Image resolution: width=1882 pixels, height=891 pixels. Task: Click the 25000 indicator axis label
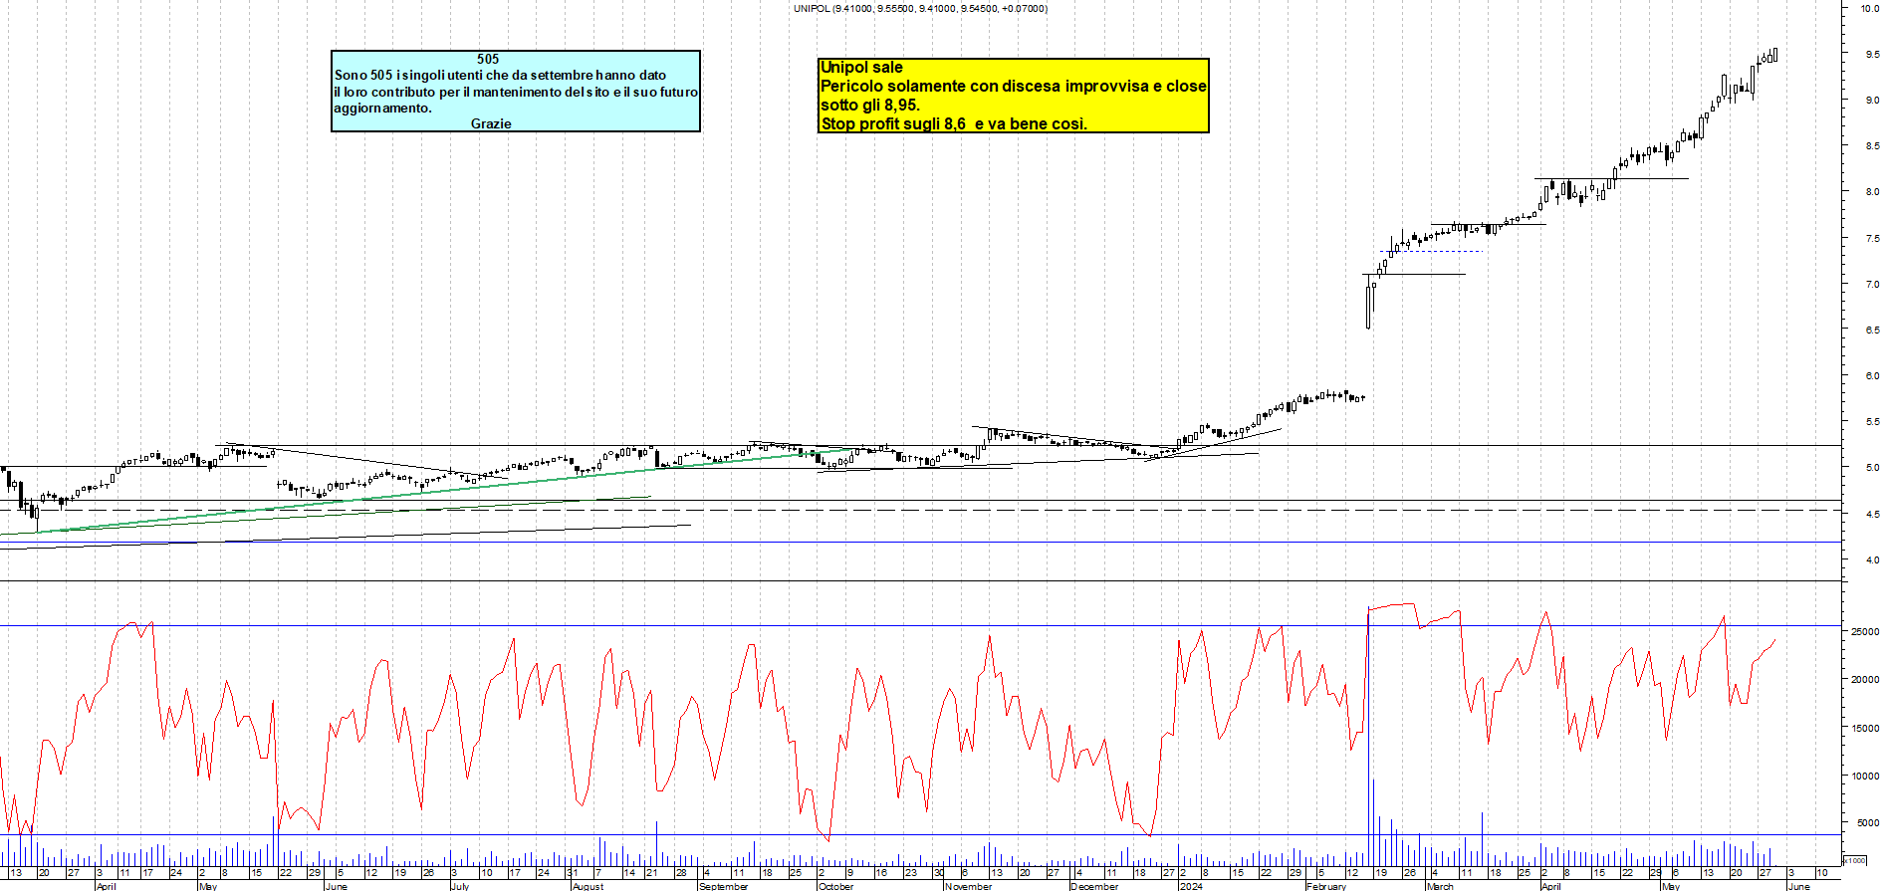tap(1865, 632)
